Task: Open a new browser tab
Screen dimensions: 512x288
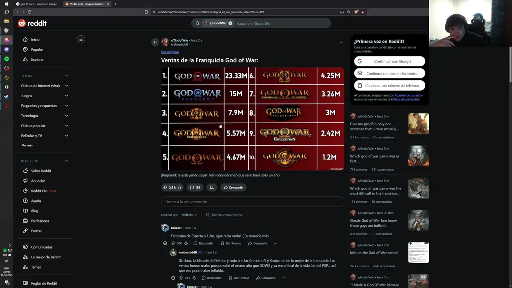Action: 116,4
